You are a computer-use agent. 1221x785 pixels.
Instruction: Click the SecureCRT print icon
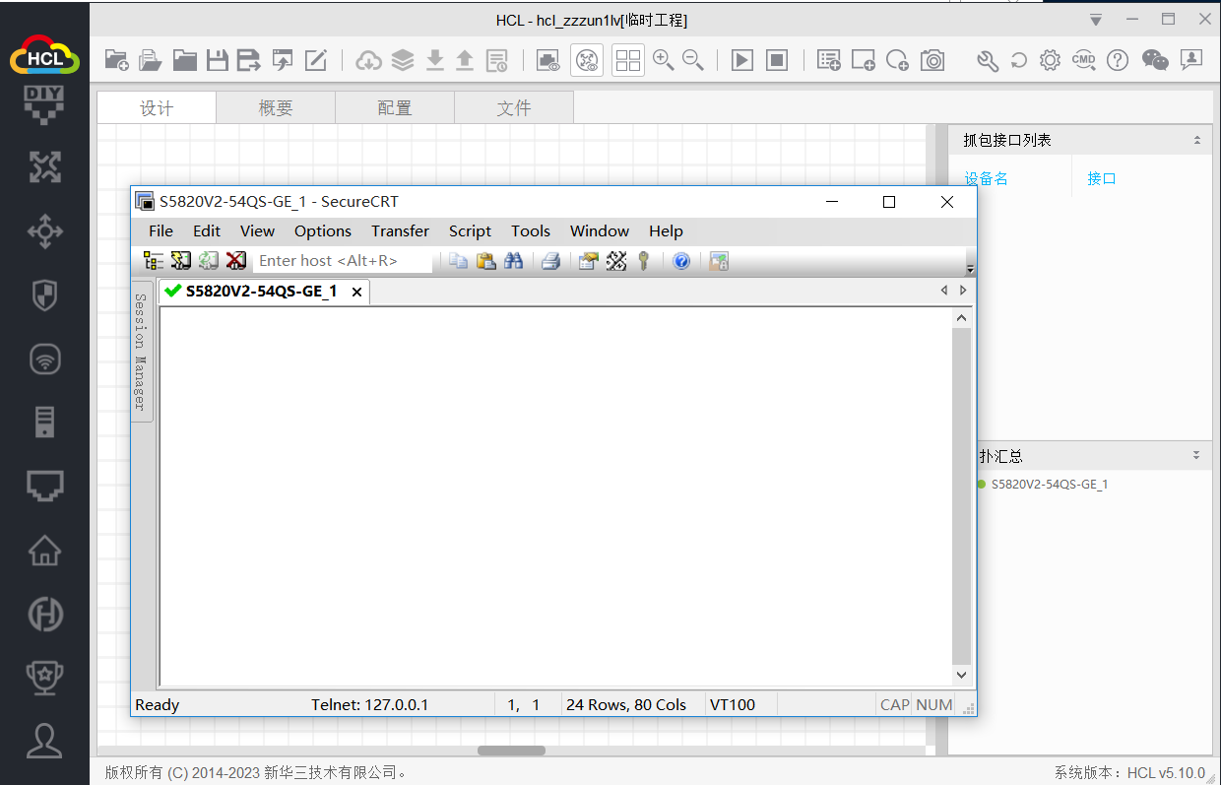coord(550,261)
